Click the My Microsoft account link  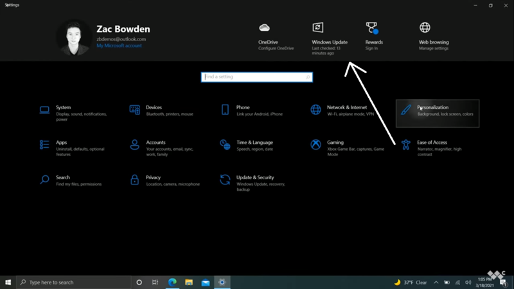pos(119,46)
